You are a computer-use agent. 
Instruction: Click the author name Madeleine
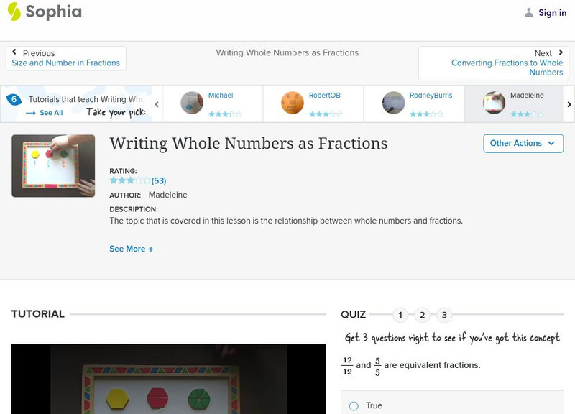170,195
